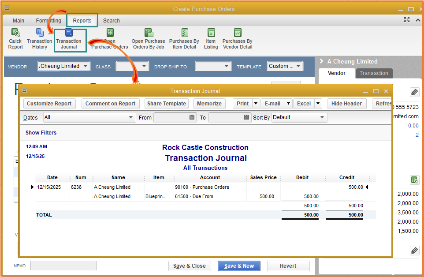Screen dimensions: 424x277
Task: Open Create Purchase Orders window menu icon
Action: coord(7,8)
